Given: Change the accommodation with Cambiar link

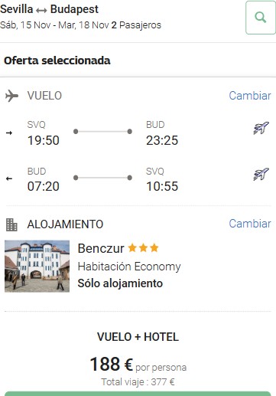Looking at the screenshot, I should (x=250, y=224).
